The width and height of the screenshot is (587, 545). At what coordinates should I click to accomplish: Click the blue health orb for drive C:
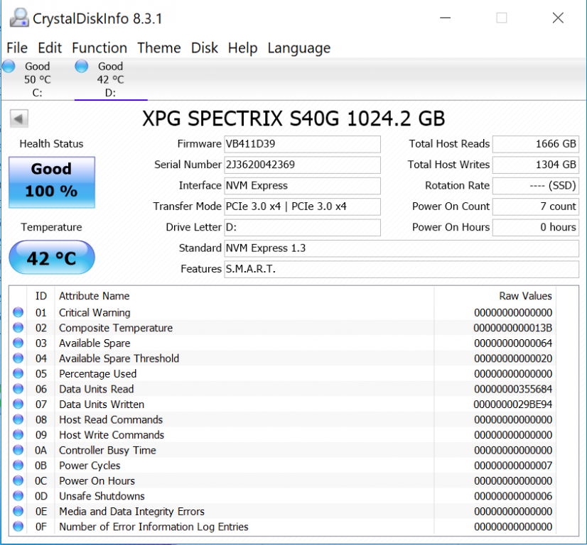[9, 65]
